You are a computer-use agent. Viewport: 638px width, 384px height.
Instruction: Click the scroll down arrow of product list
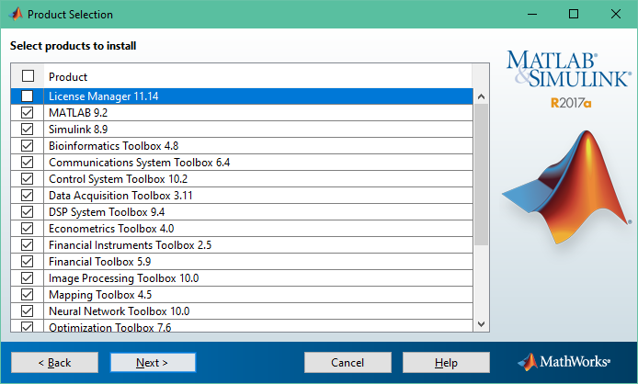pos(482,324)
